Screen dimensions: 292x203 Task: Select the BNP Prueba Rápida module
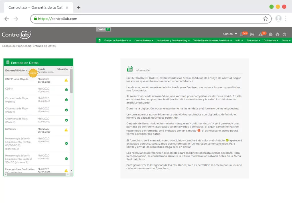[17, 79]
